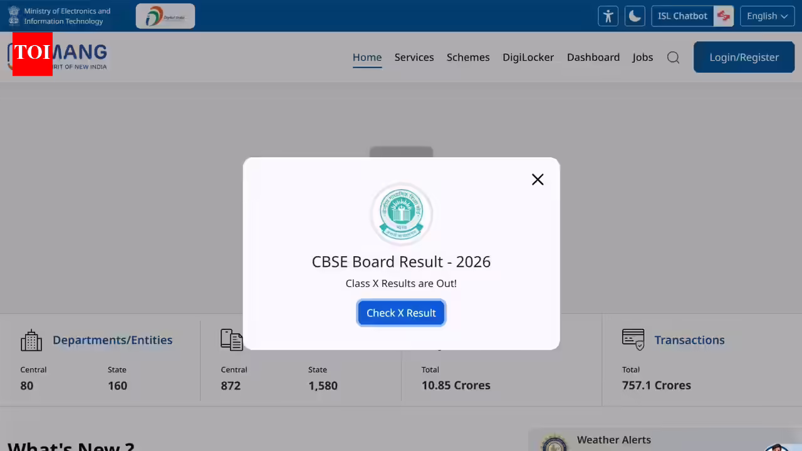Viewport: 802px width, 451px height.
Task: Click the Check X Result button
Action: coord(401,313)
